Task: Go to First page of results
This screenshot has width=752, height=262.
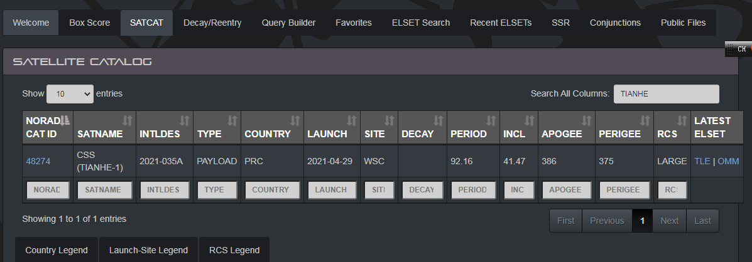Action: coord(565,221)
